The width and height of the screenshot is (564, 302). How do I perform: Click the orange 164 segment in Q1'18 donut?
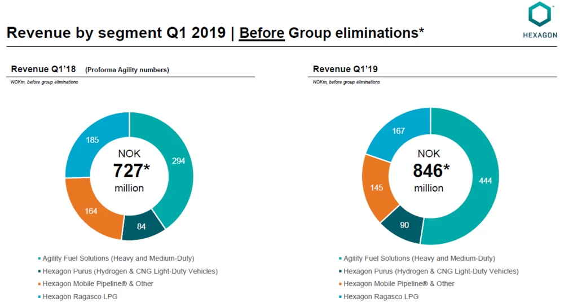coord(91,210)
